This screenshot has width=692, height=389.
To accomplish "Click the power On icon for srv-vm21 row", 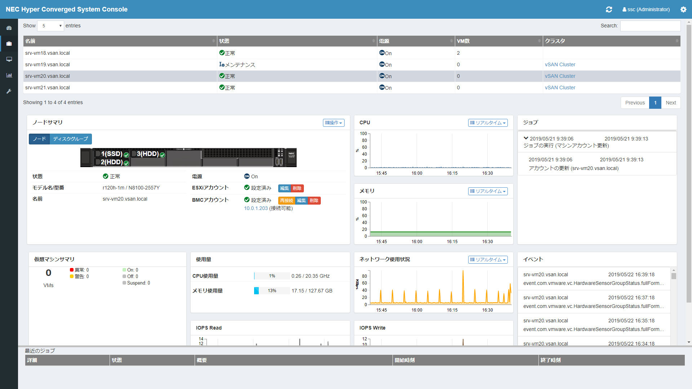I will tap(382, 87).
